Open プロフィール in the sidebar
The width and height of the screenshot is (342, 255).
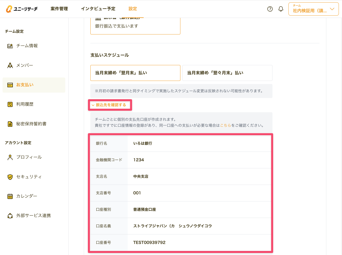(29, 157)
